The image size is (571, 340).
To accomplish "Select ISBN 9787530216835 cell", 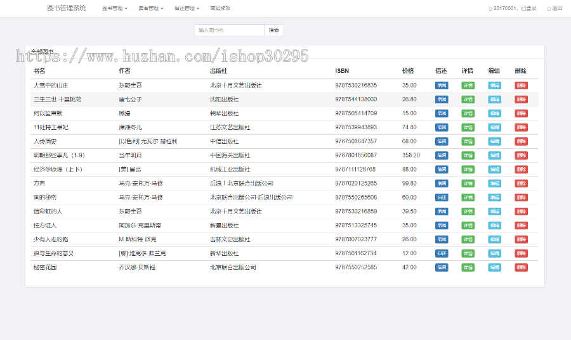I will coord(356,85).
